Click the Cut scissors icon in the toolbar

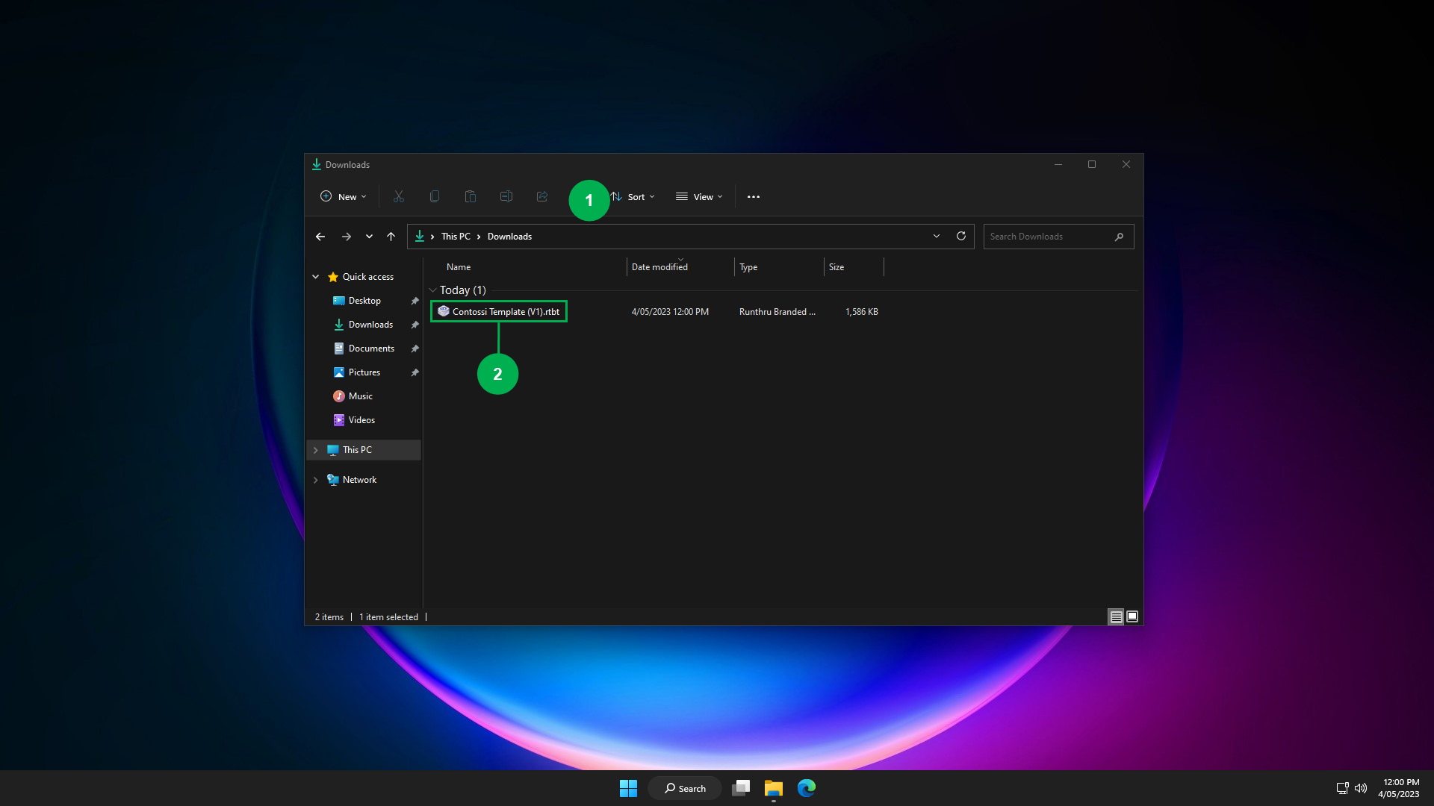(399, 197)
